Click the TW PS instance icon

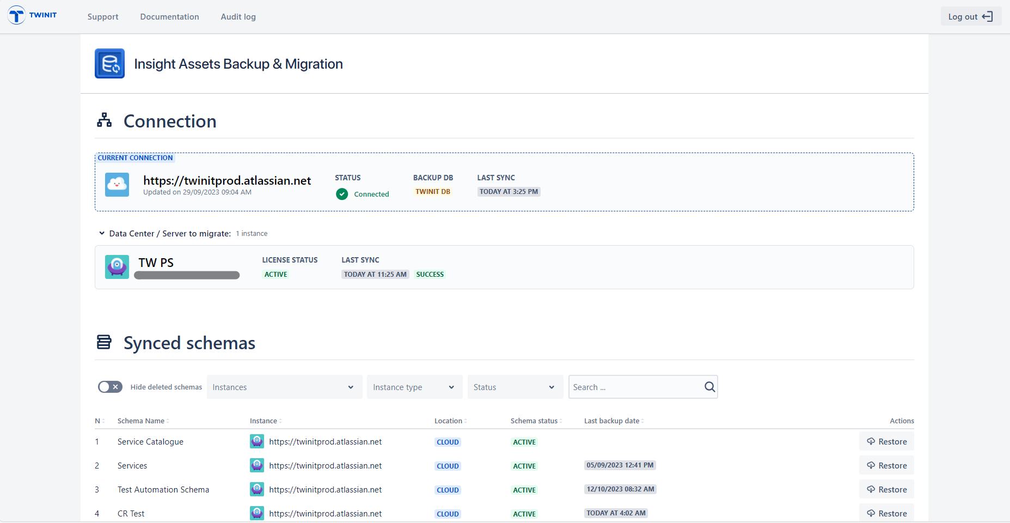117,267
